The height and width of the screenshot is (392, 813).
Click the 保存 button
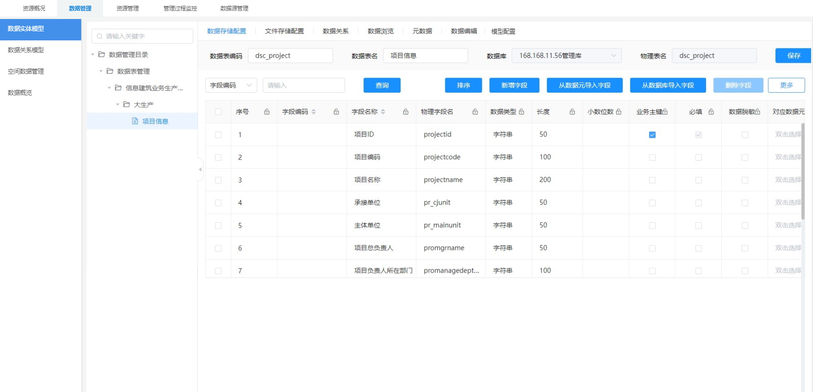[x=793, y=56]
